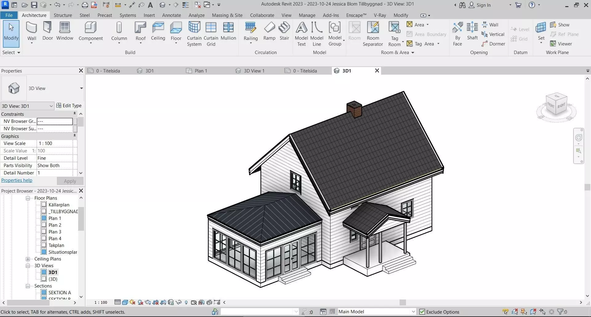Switch to the Annotate ribbon tab
The width and height of the screenshot is (591, 317).
(171, 15)
